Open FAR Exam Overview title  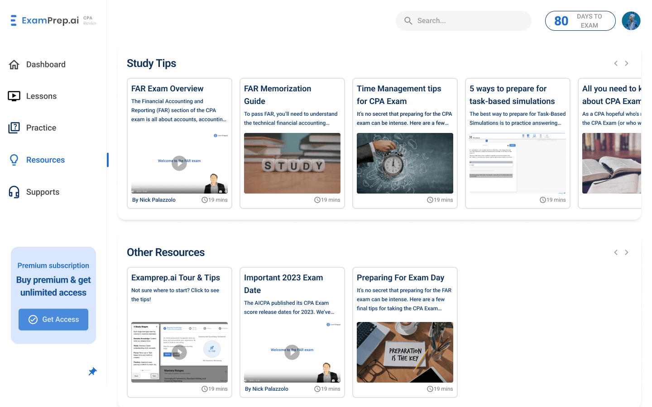coord(167,89)
